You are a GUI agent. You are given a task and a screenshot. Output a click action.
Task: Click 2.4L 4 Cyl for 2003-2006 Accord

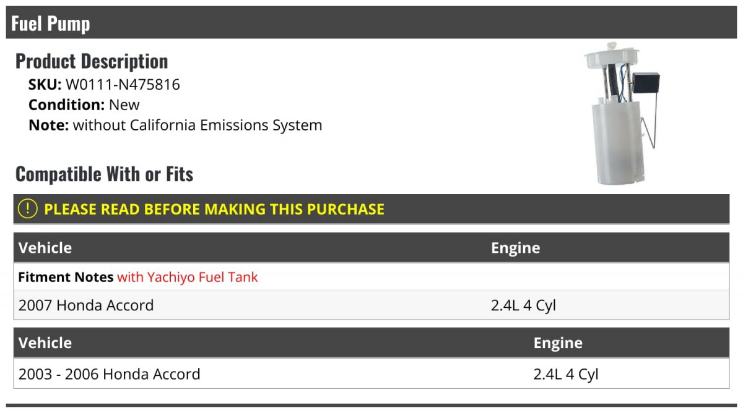tap(566, 375)
